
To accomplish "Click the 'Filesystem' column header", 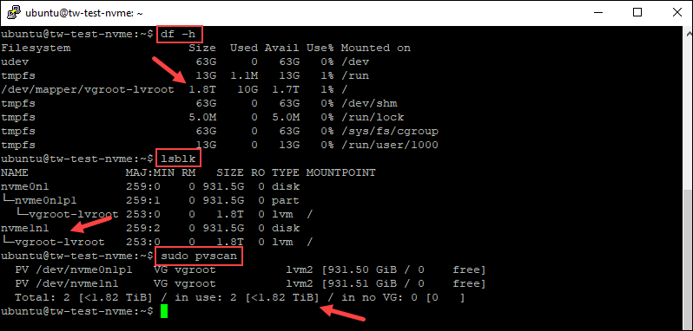I will click(36, 48).
